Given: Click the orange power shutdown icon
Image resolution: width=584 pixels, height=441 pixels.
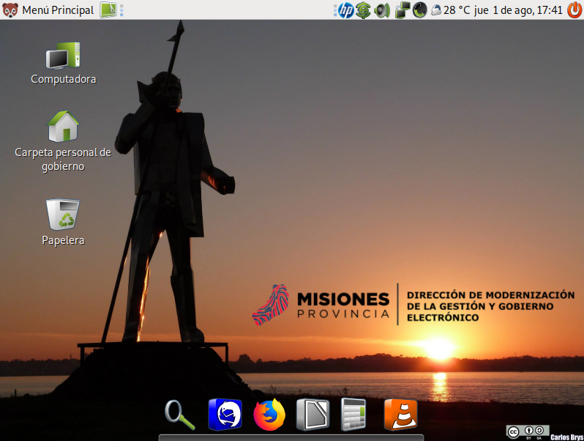Looking at the screenshot, I should (x=574, y=10).
